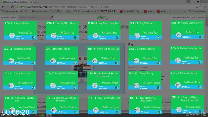Select Using the Ribbon in Excel card
The image size is (208, 117).
[62, 30]
